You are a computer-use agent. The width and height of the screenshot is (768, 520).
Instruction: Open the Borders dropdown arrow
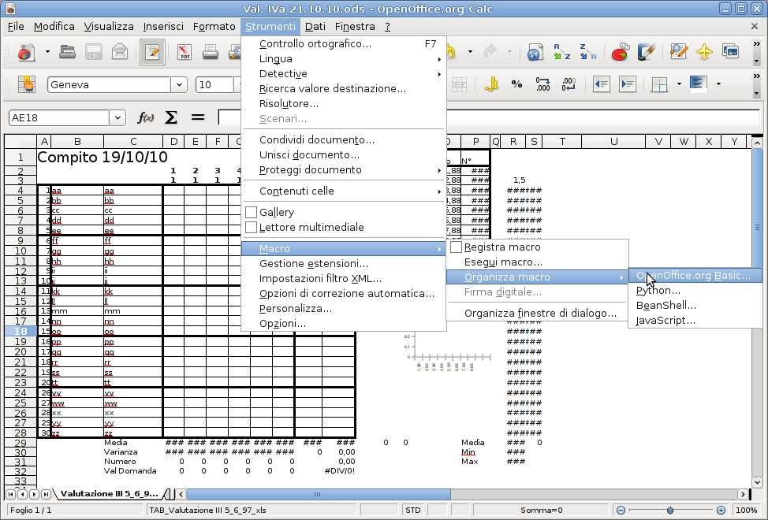[x=679, y=84]
